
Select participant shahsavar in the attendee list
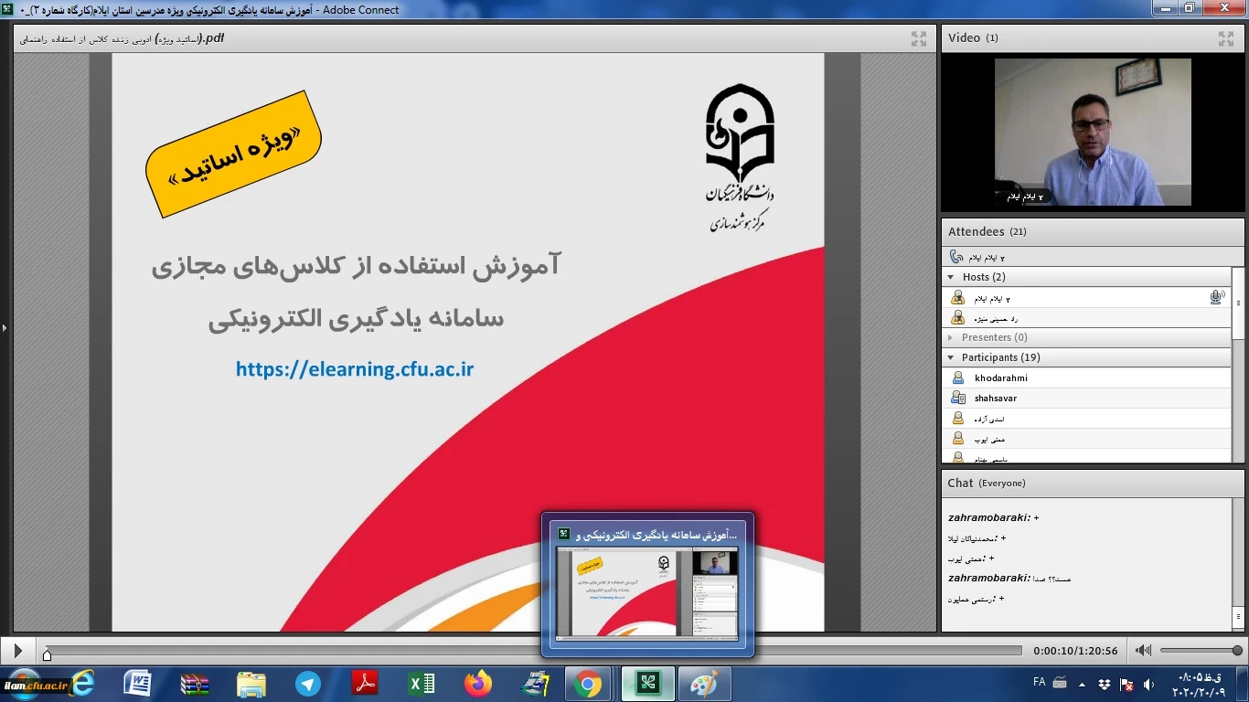996,398
